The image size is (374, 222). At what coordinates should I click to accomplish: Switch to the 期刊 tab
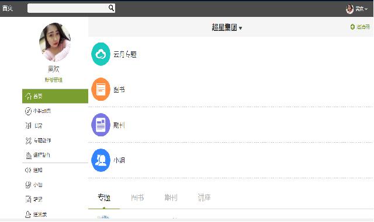click(x=171, y=198)
